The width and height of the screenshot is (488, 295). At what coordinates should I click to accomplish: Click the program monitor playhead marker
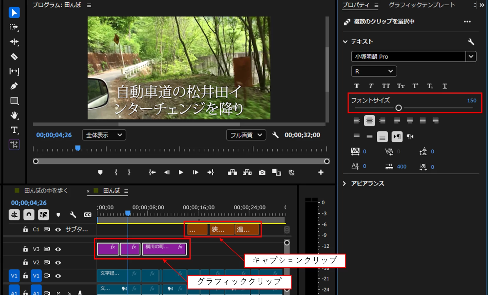coord(78,148)
